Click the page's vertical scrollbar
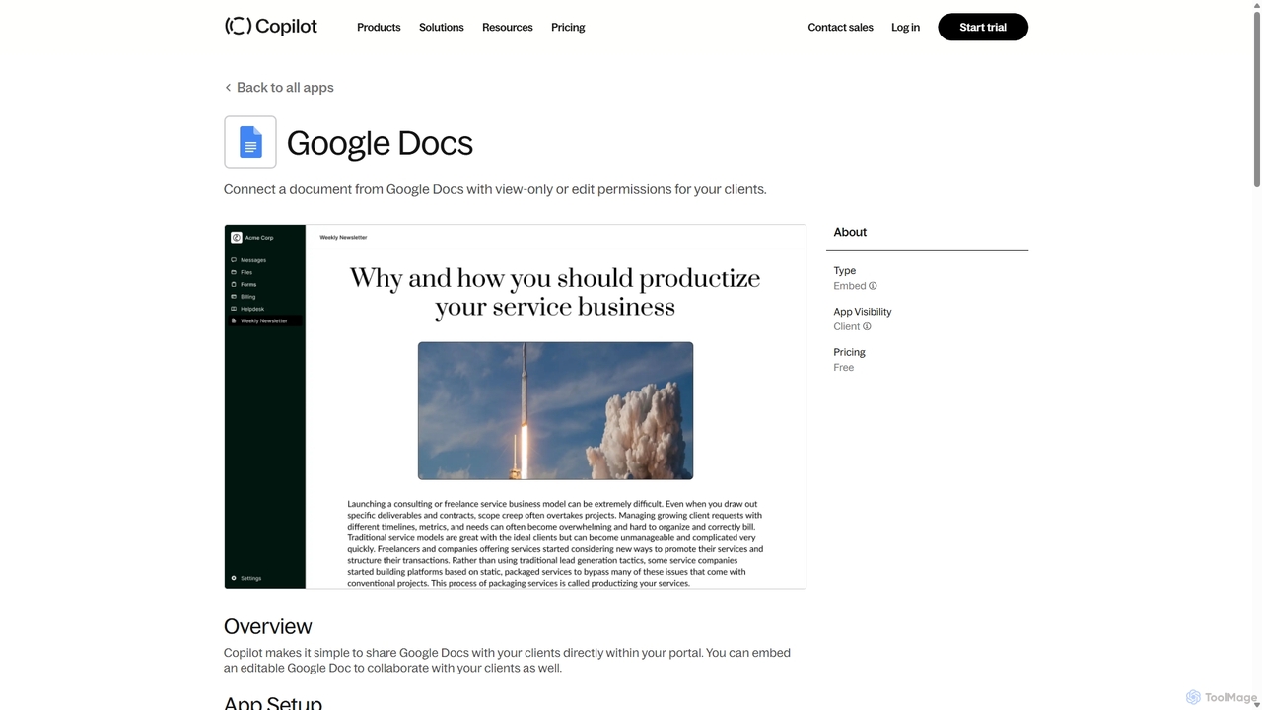The height and width of the screenshot is (710, 1262). click(x=1256, y=99)
